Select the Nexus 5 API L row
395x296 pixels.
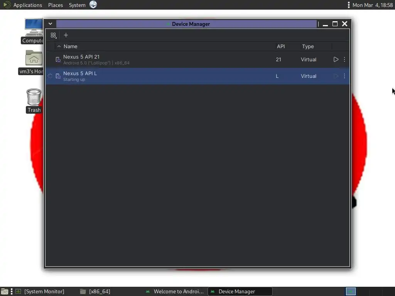pyautogui.click(x=197, y=76)
